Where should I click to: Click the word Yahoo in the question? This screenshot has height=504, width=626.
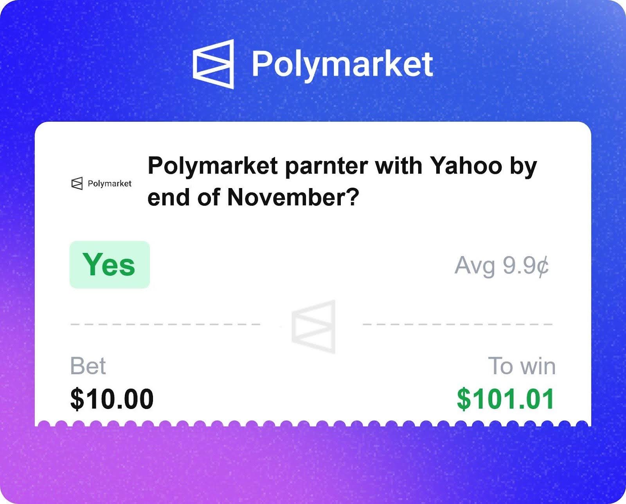(466, 166)
